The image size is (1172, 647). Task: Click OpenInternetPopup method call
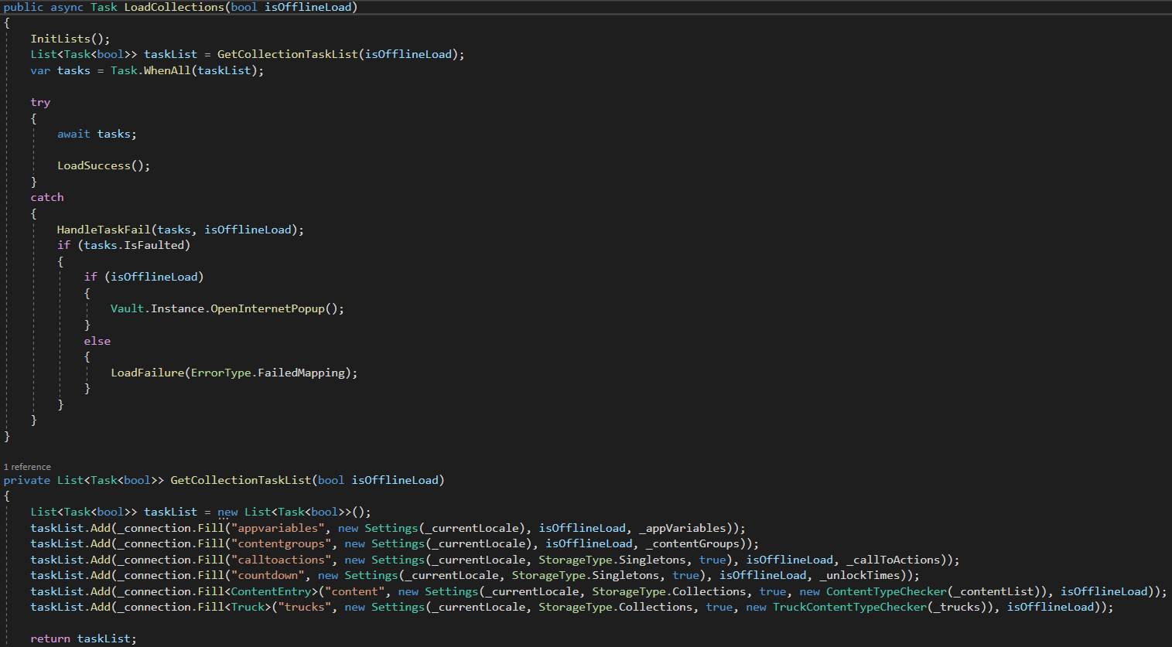click(x=268, y=308)
